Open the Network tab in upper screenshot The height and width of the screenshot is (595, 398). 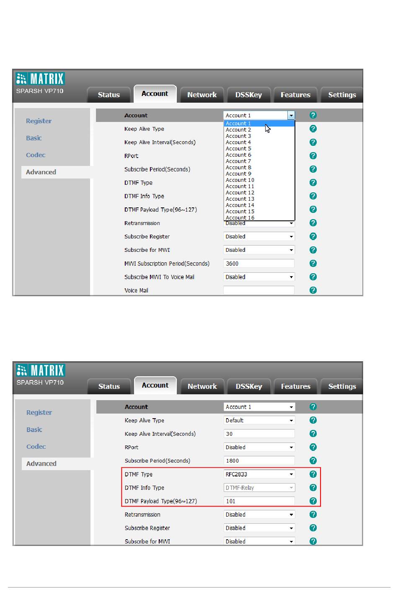[202, 95]
